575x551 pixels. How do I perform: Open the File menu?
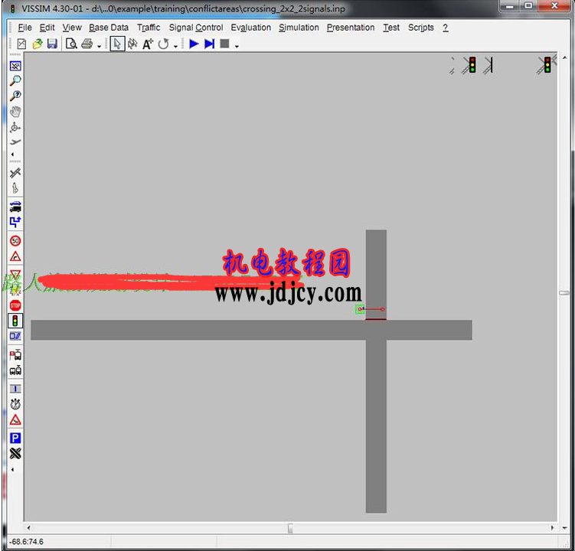[25, 28]
